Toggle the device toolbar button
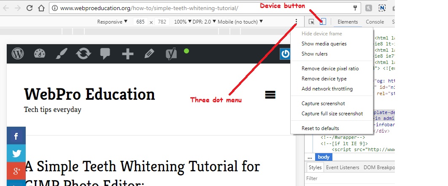 click(323, 21)
